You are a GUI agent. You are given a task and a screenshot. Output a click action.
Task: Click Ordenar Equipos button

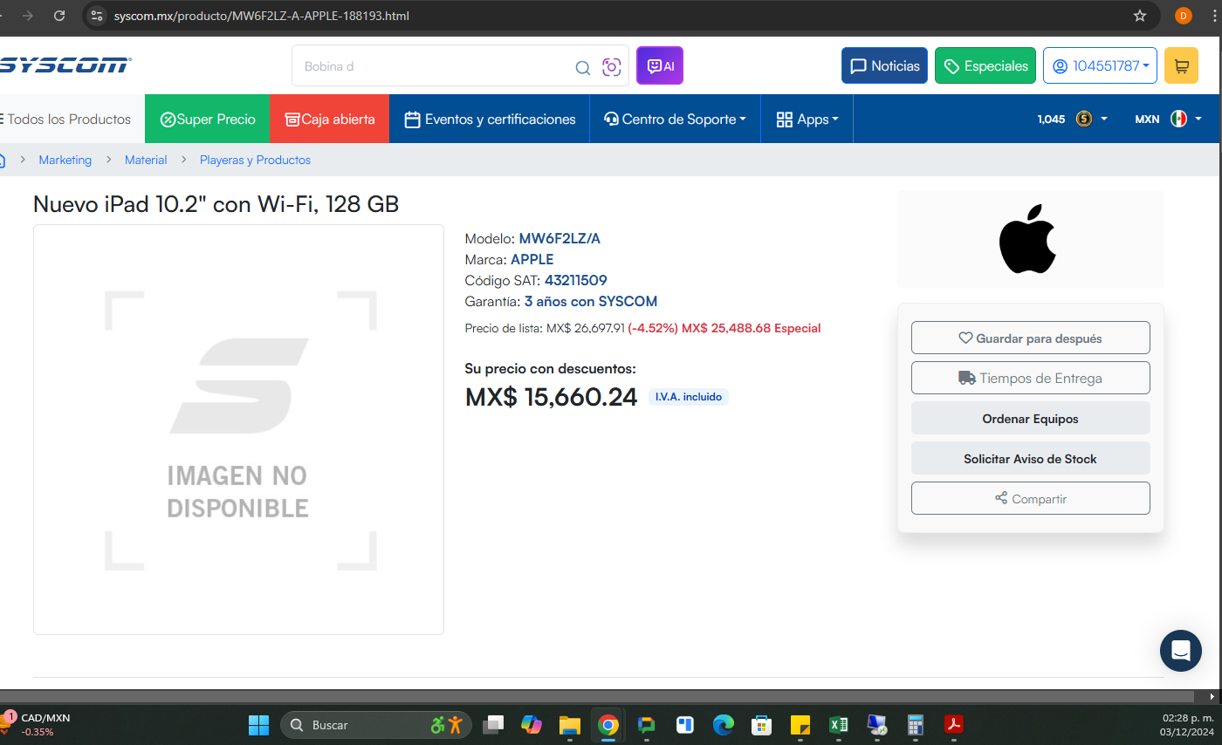pos(1030,418)
